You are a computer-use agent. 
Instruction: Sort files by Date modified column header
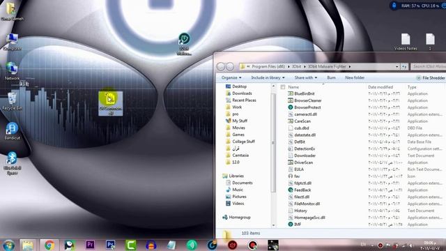tap(380, 87)
